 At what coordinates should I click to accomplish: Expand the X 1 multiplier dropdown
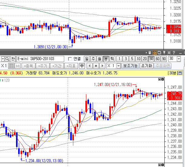(x=118, y=66)
